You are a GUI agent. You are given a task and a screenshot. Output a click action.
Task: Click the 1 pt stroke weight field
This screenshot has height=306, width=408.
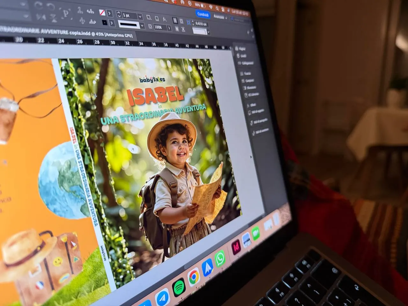(129, 16)
